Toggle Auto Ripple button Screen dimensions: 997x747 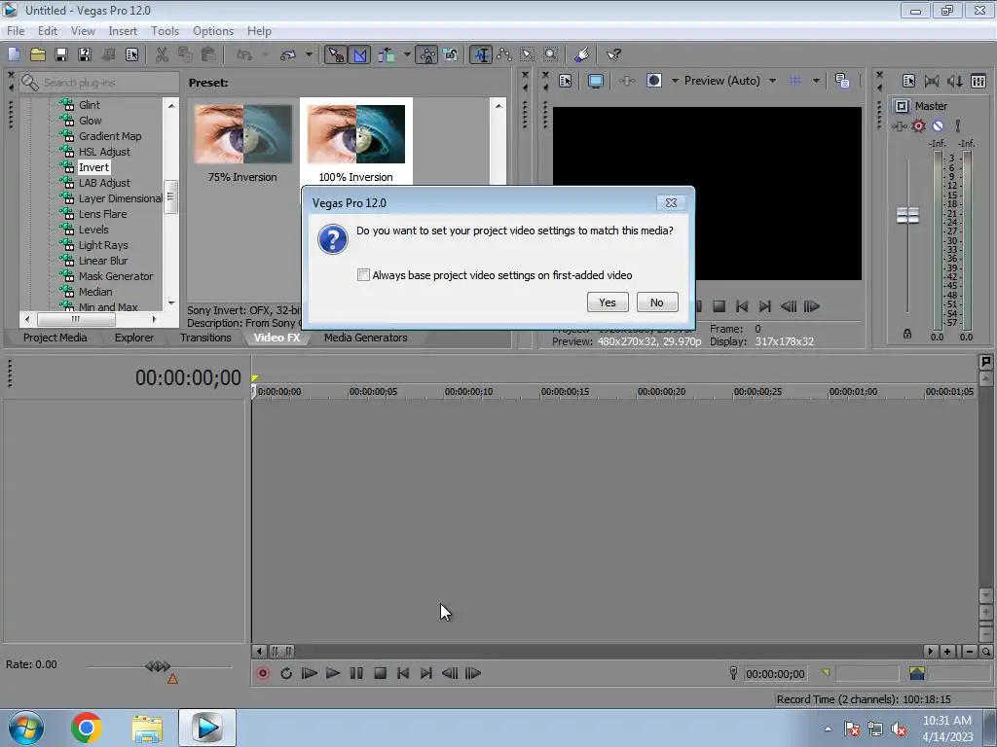(x=387, y=54)
